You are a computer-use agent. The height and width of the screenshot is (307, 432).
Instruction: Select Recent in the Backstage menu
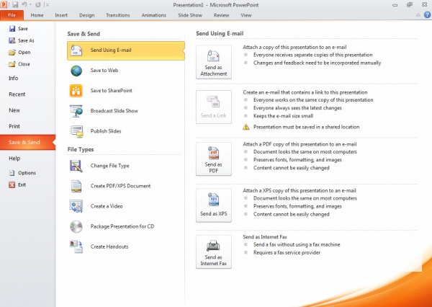[x=17, y=94]
